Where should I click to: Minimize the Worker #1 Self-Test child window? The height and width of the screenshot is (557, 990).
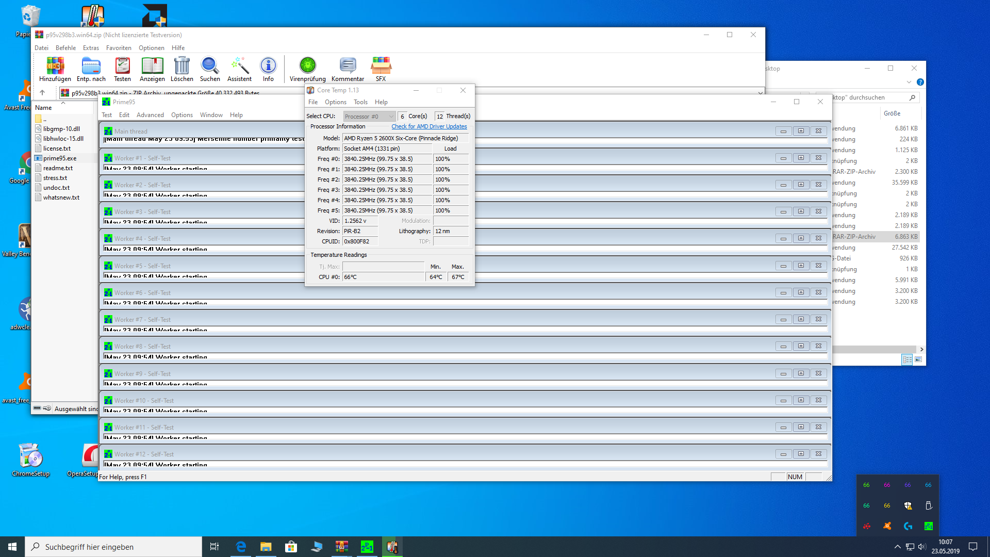pyautogui.click(x=783, y=158)
